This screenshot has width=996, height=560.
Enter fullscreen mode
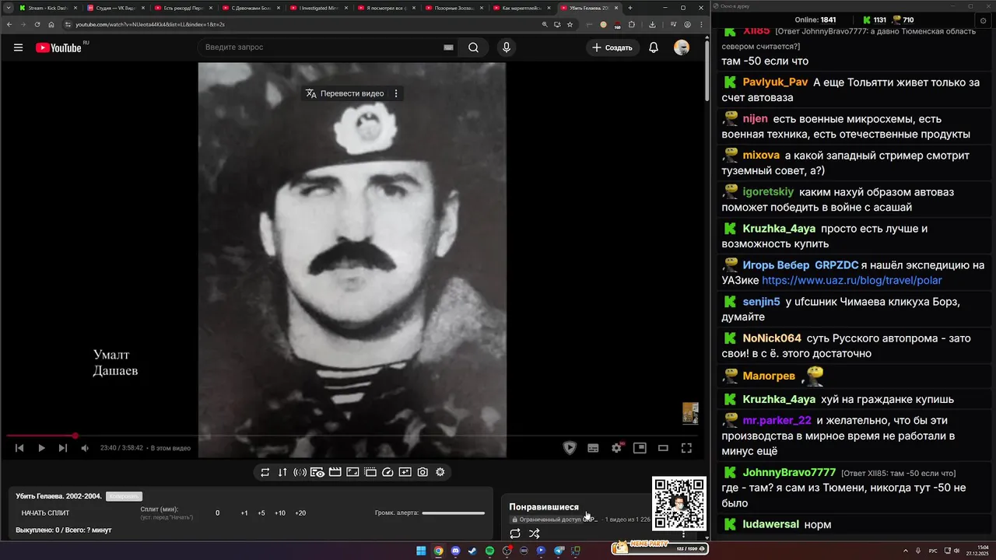(686, 448)
